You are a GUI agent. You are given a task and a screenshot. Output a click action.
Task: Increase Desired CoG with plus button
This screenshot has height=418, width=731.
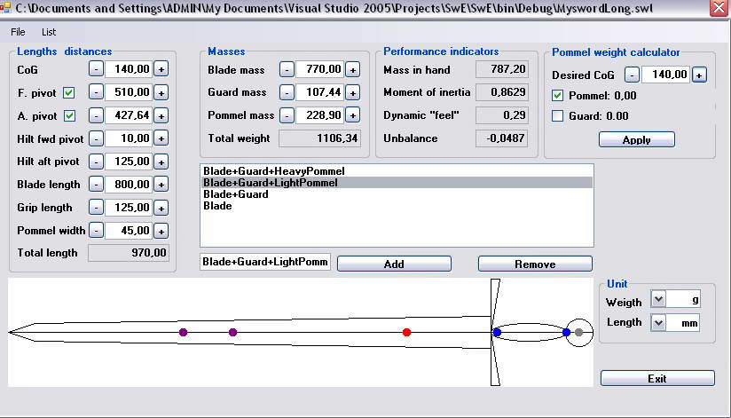coord(699,75)
